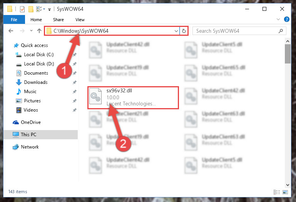Image resolution: width=296 pixels, height=202 pixels.
Task: Click the Back navigation arrow
Action: click(11, 31)
